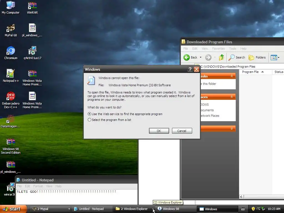Click the security shield tray icon
The image size is (284, 213).
tap(253, 209)
